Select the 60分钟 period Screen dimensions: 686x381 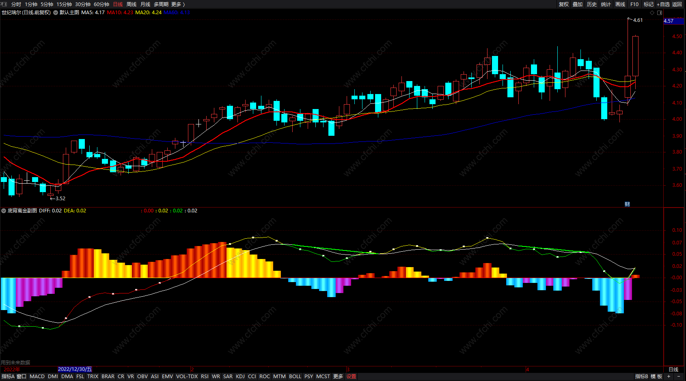point(101,4)
